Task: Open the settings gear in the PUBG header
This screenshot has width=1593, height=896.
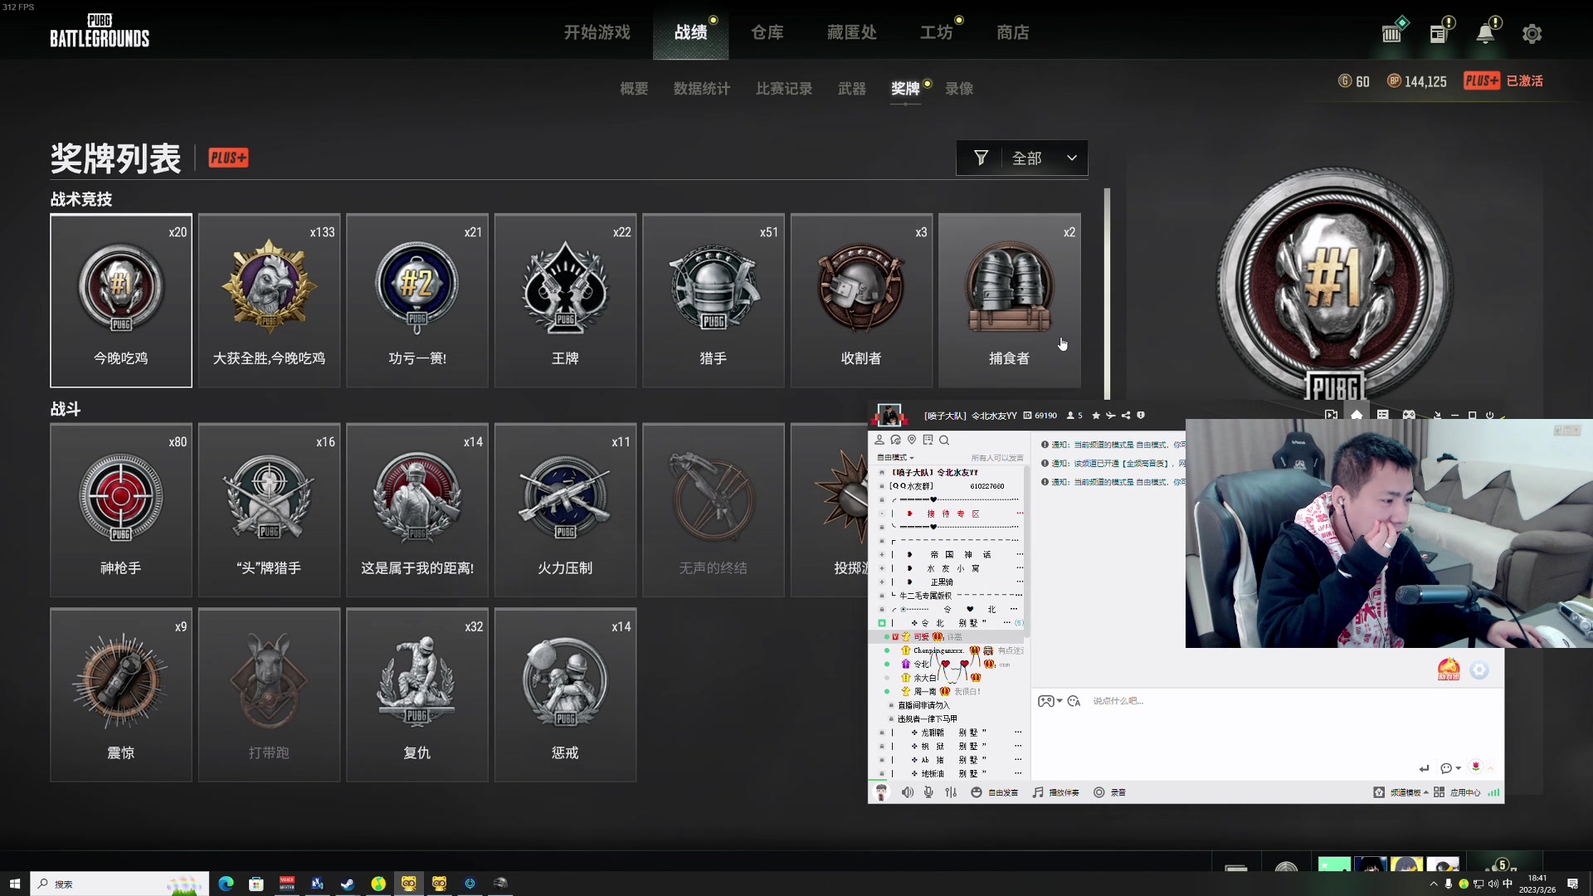Action: pyautogui.click(x=1532, y=34)
